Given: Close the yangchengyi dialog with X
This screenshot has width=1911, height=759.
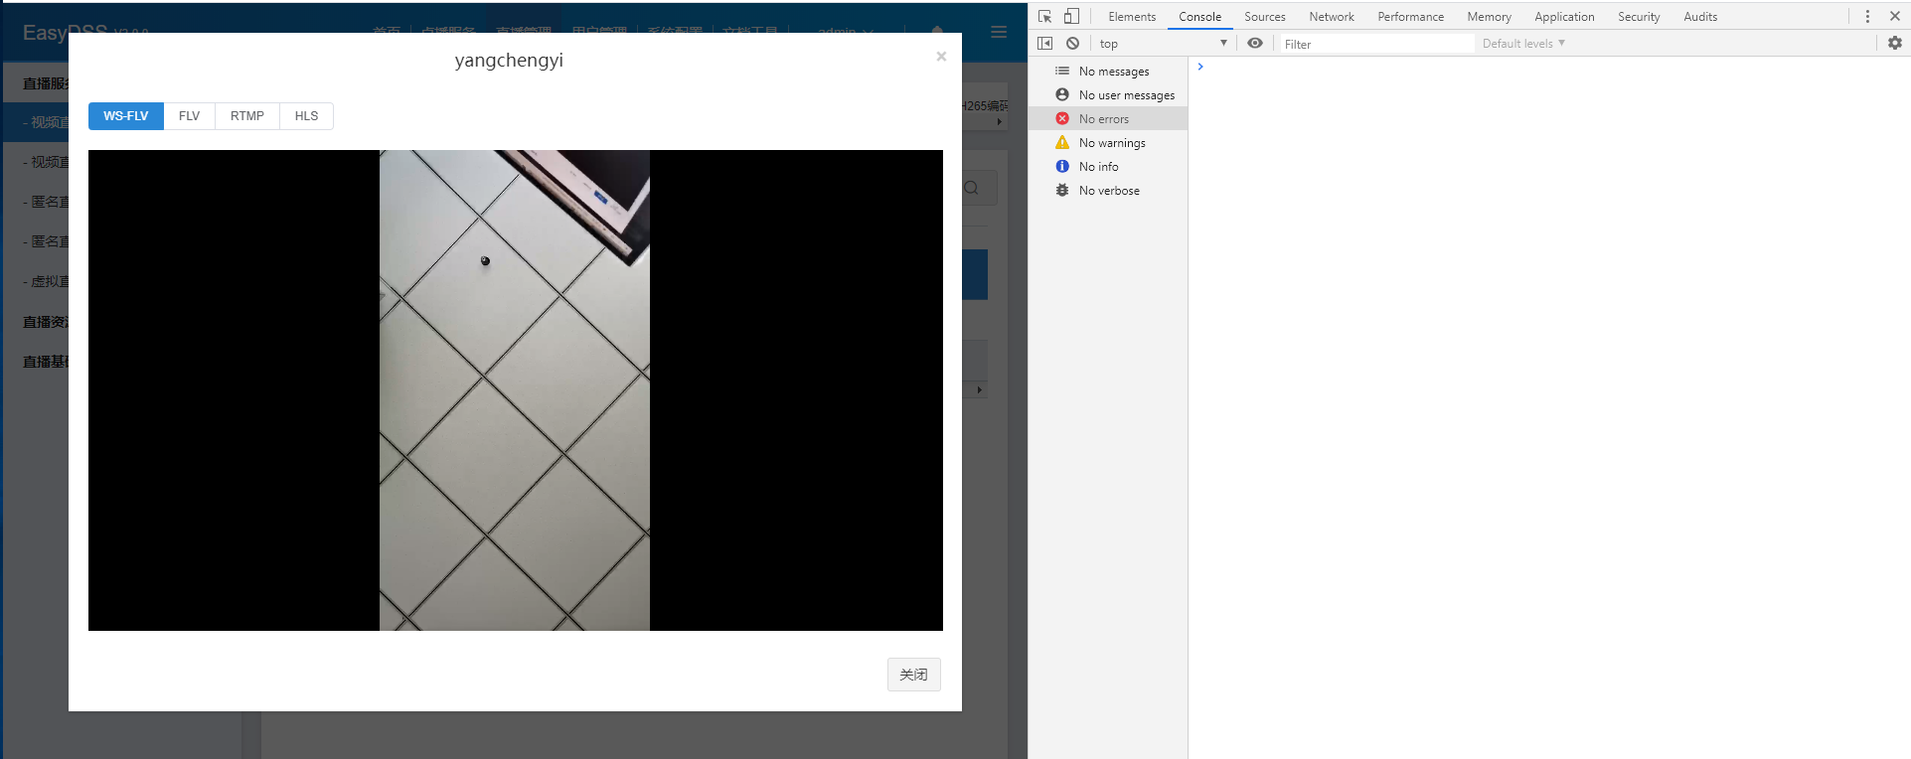Looking at the screenshot, I should (x=941, y=57).
